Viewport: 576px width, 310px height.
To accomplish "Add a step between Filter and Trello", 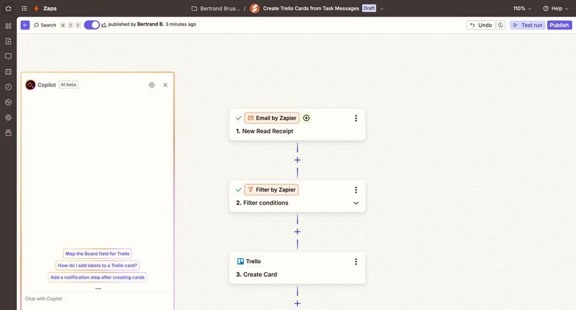I will (x=297, y=232).
